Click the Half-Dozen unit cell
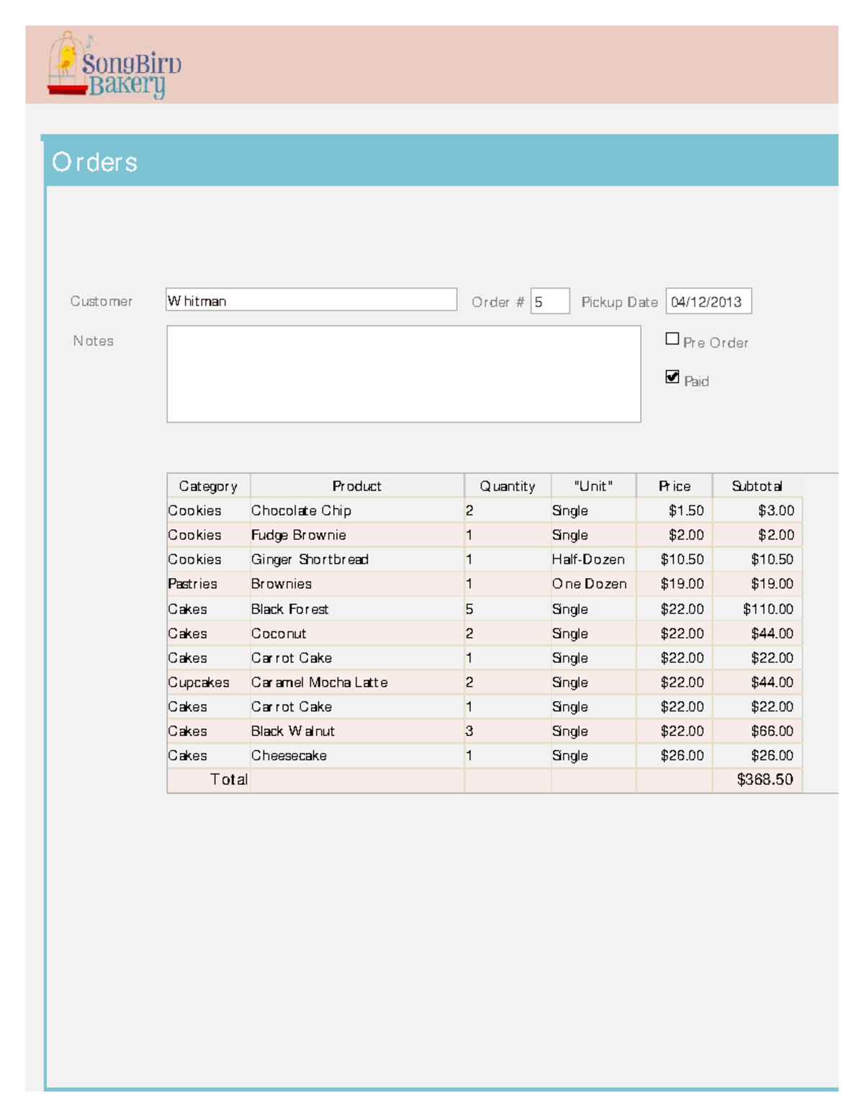This screenshot has height=1118, width=864. pyautogui.click(x=593, y=559)
